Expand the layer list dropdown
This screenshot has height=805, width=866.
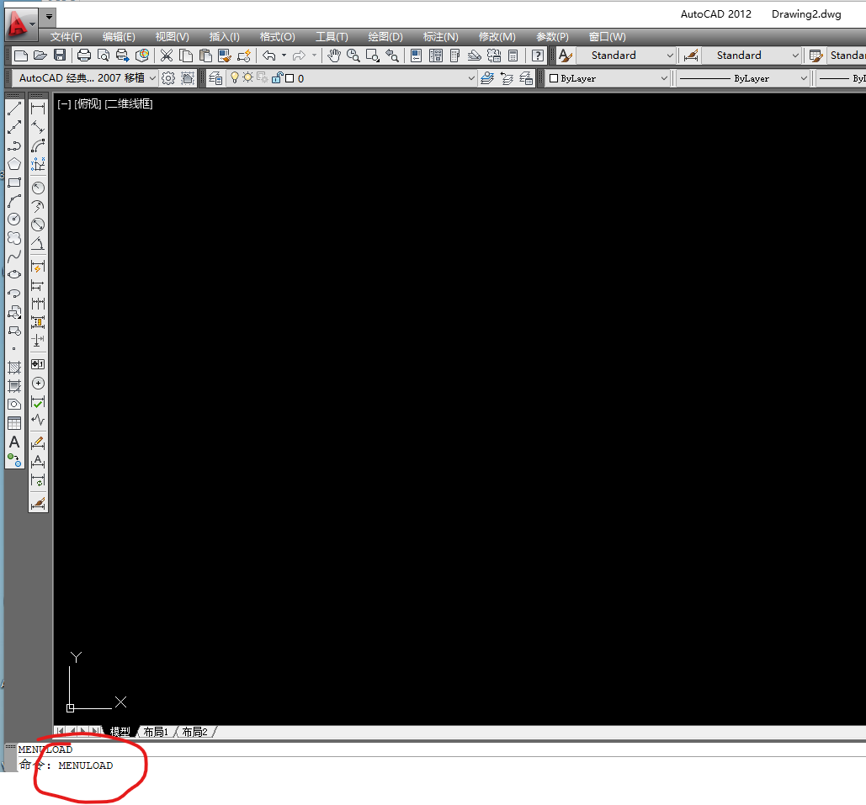coord(471,78)
